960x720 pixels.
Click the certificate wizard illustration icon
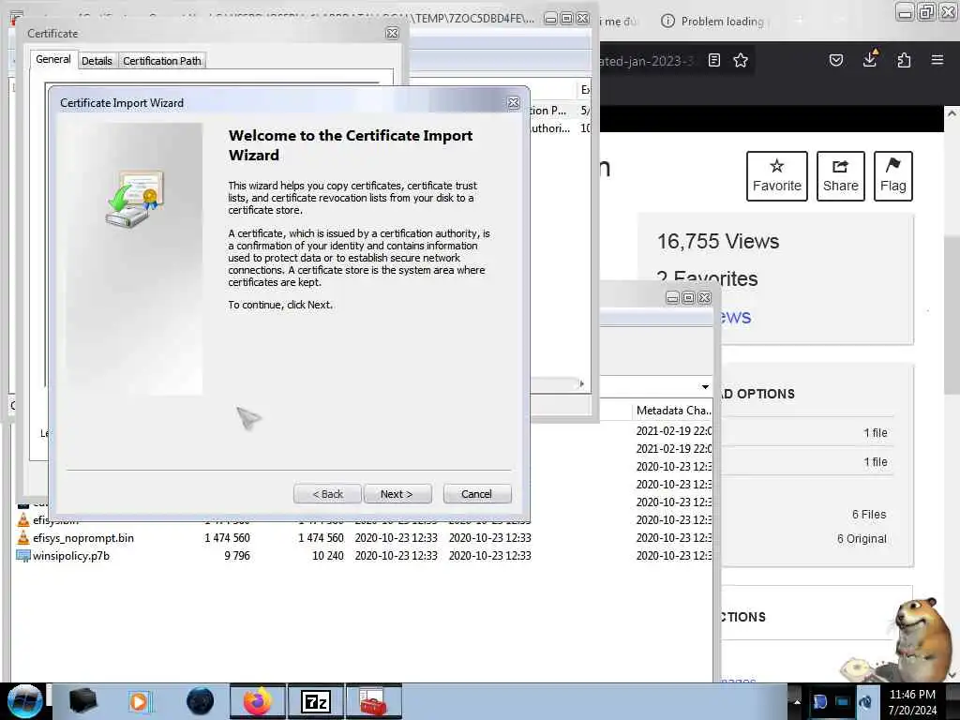(135, 199)
